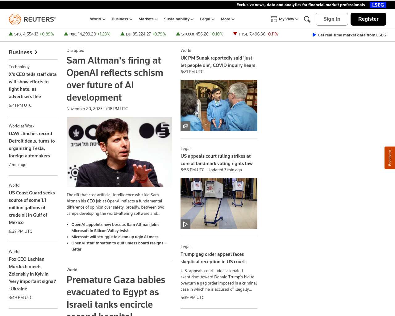Click the Business section chevron arrow
This screenshot has height=316, width=395.
(x=36, y=52)
